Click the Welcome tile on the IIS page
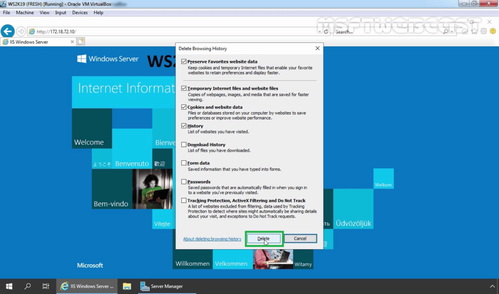This screenshot has height=294, width=499. pyautogui.click(x=92, y=128)
